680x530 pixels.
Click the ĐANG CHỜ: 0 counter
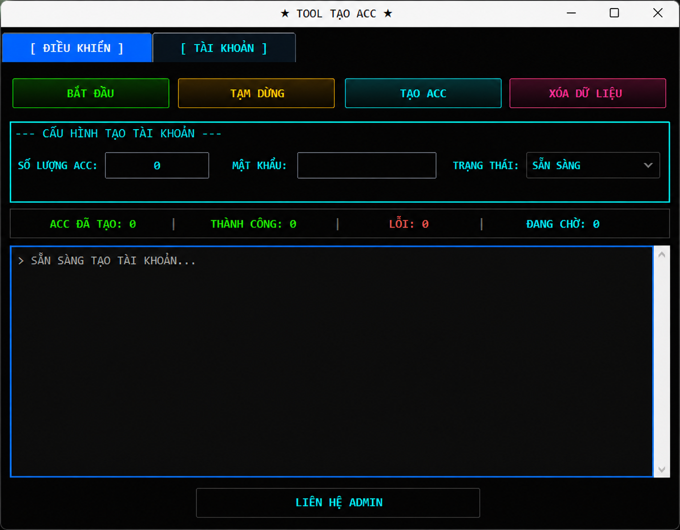point(563,224)
